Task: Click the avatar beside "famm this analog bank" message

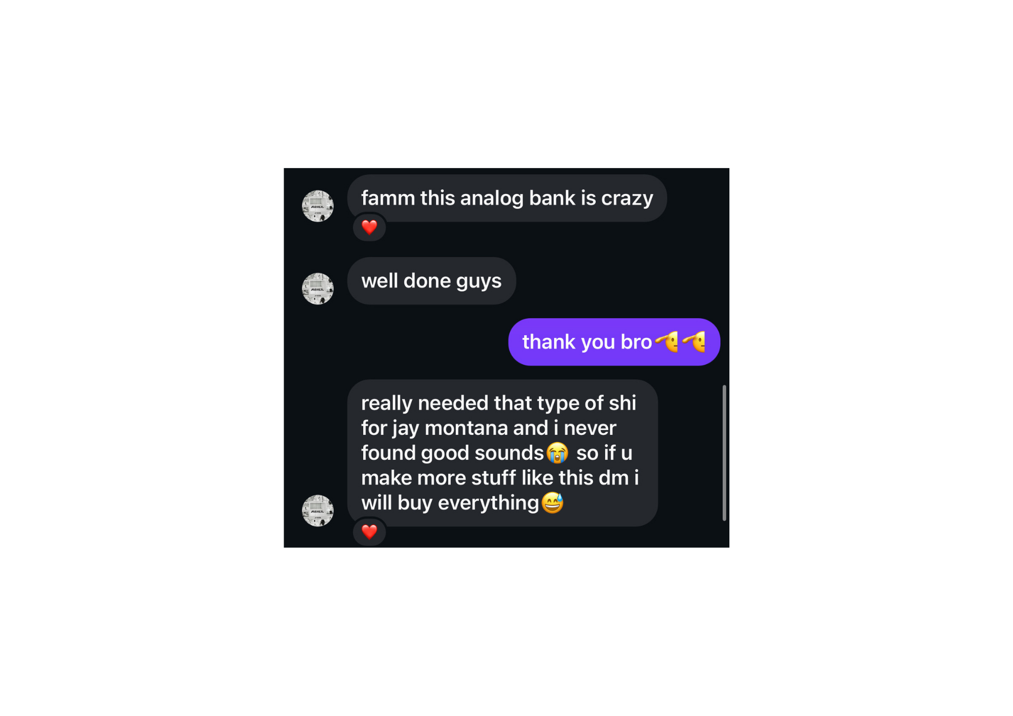Action: (318, 206)
